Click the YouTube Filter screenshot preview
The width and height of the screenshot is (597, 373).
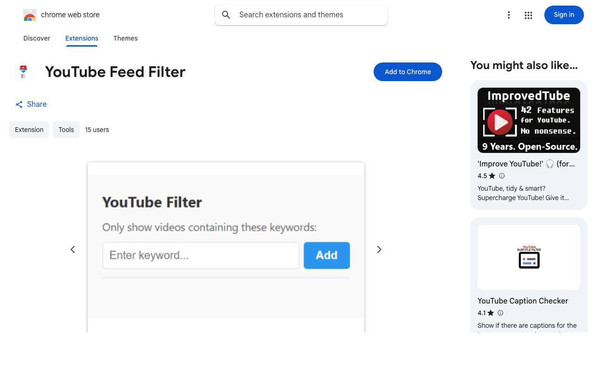click(226, 247)
